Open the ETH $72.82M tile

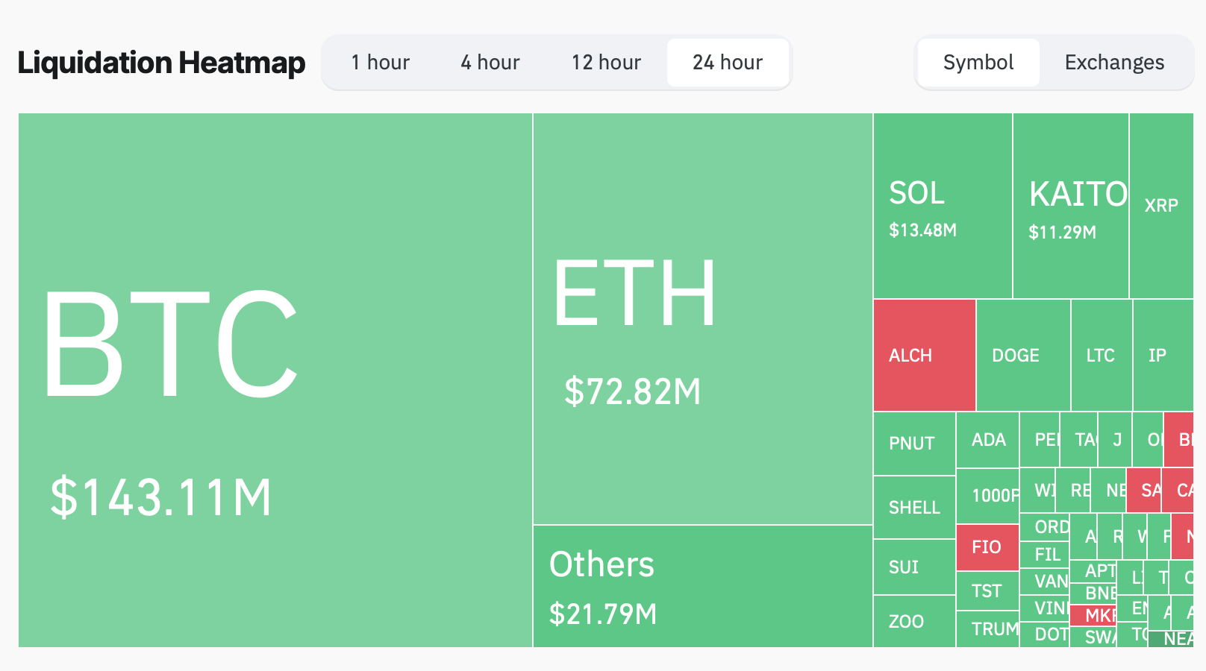[x=702, y=319]
